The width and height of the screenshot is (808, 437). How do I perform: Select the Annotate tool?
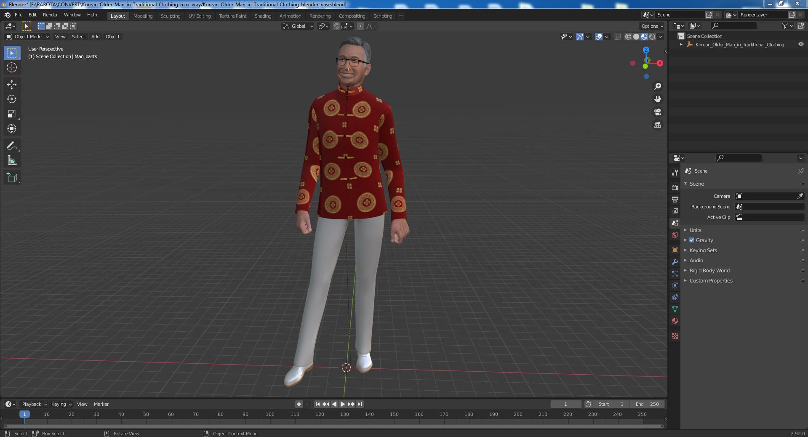[12, 146]
